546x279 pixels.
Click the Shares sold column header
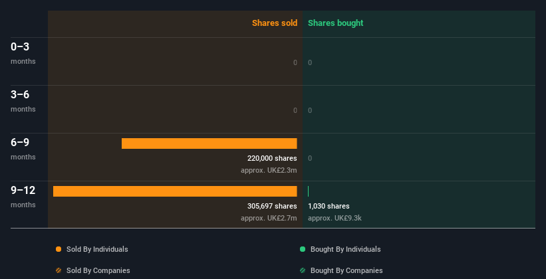click(x=275, y=23)
